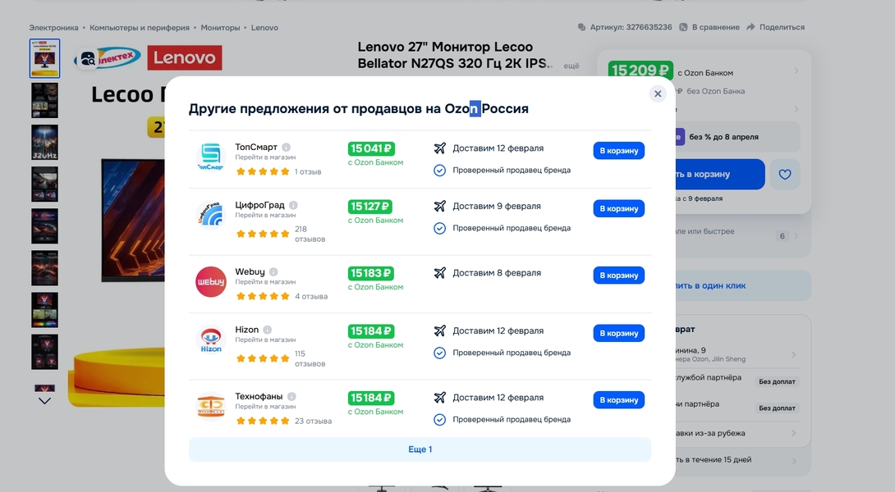Open the Webuy seller logo
The image size is (895, 492).
point(211,281)
